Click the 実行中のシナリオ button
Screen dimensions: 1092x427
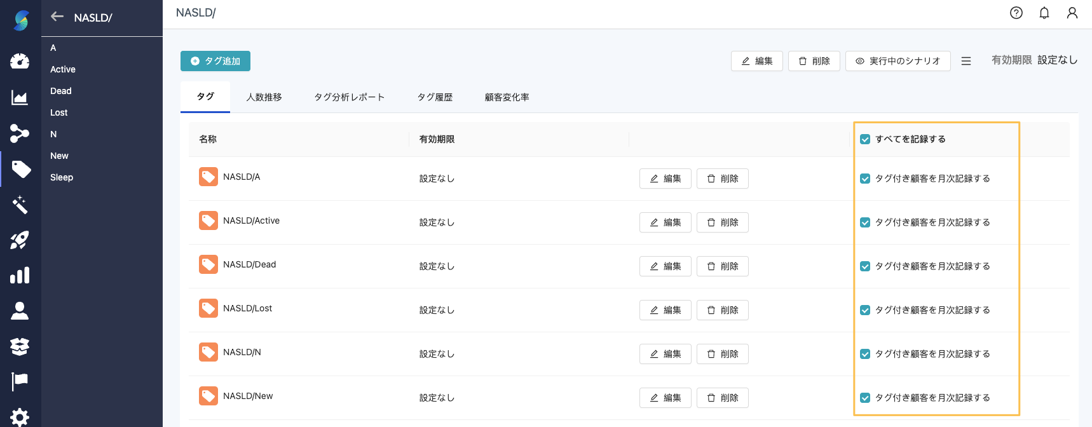(897, 61)
